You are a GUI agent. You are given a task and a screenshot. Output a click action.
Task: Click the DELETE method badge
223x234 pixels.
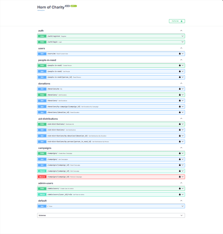click(42, 177)
